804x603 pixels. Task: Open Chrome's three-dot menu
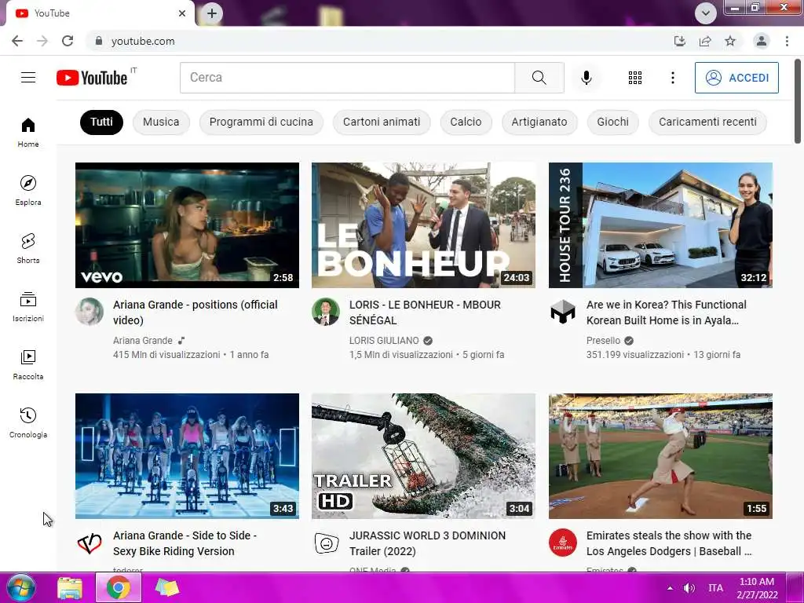click(787, 41)
